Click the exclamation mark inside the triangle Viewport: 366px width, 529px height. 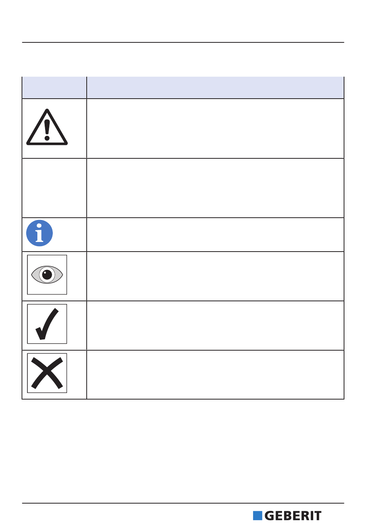click(47, 130)
